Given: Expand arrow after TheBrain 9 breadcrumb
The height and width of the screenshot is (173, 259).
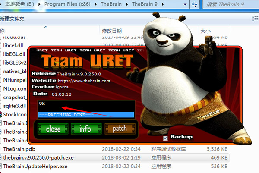Looking at the screenshot, I should (163, 4).
